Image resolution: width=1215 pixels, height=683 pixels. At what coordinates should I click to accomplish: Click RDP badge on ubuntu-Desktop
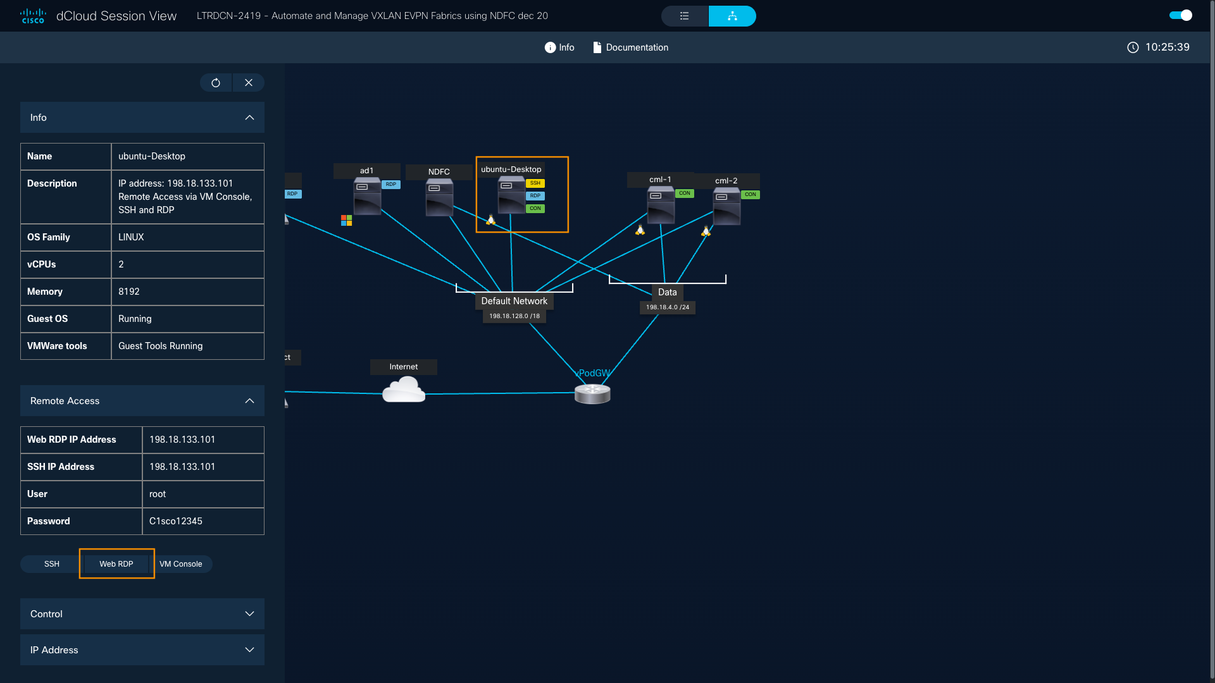535,196
